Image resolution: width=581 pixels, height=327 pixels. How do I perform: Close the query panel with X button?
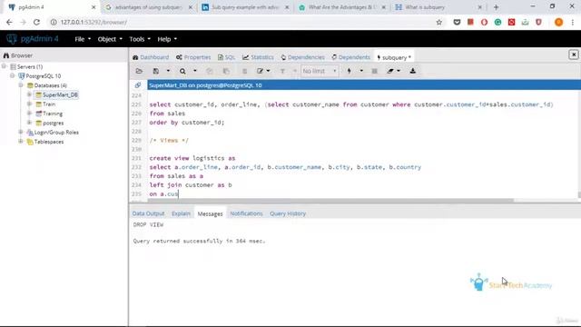click(x=574, y=54)
